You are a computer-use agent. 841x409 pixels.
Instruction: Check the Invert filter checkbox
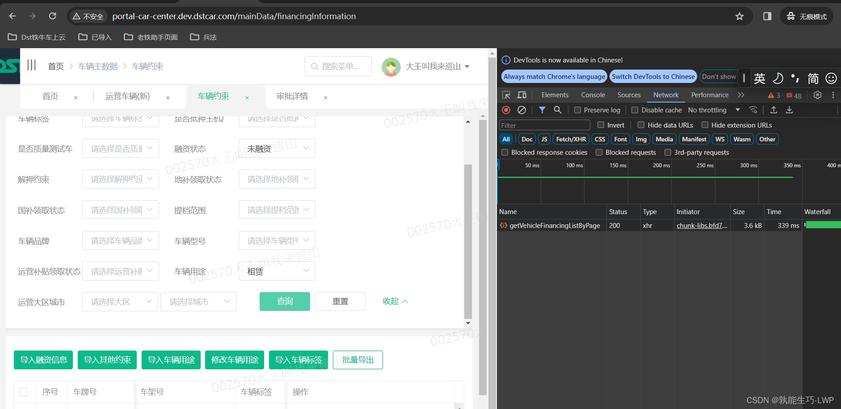(x=601, y=125)
